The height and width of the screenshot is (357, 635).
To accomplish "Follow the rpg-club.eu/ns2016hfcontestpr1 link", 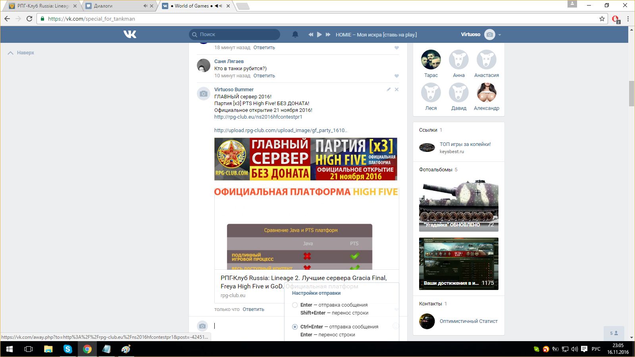I will pos(258,117).
